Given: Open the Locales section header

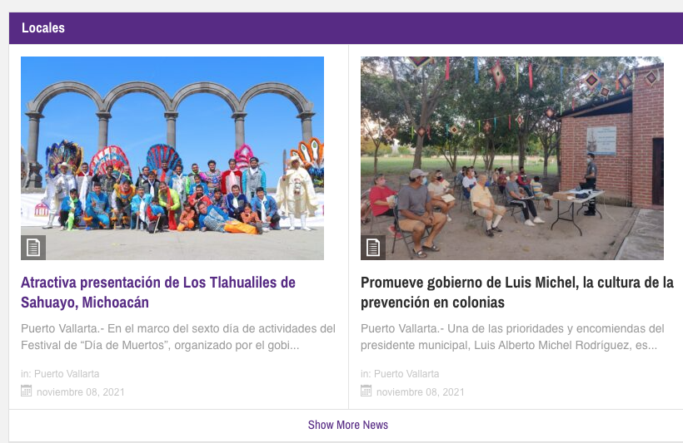Looking at the screenshot, I should click(x=43, y=27).
